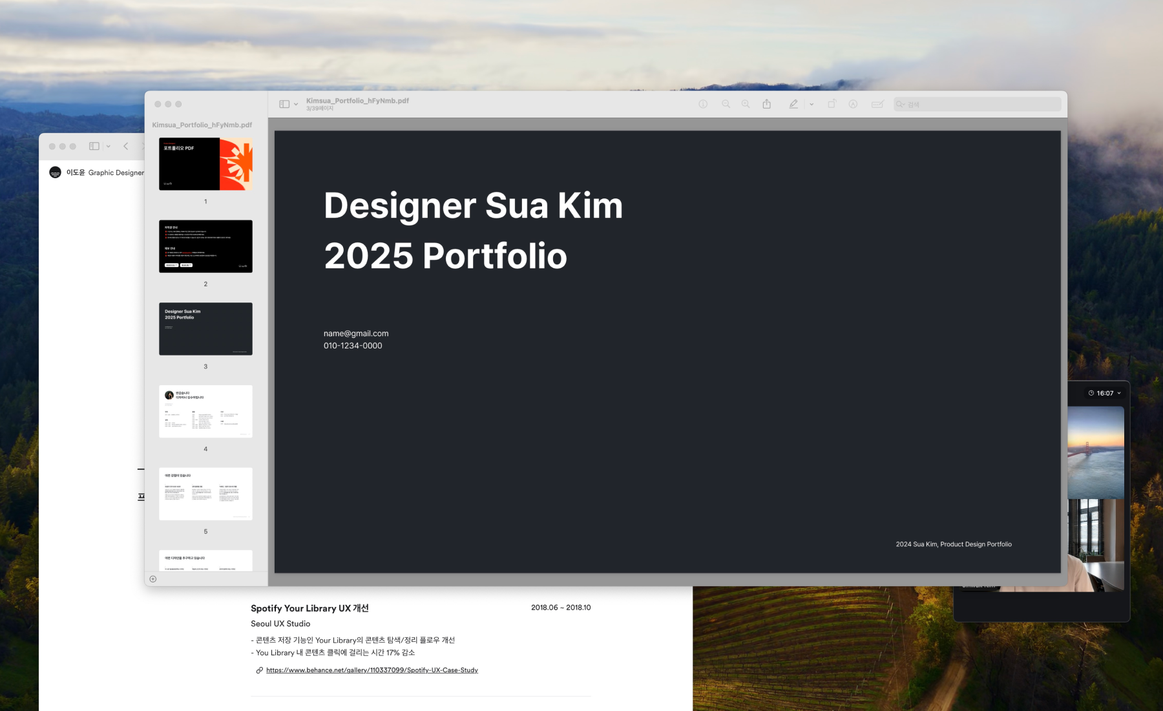
Task: Go back in the background browser window
Action: [x=126, y=146]
